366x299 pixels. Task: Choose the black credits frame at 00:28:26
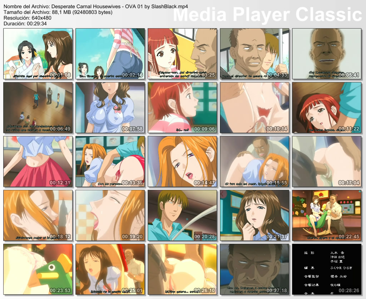point(327,269)
